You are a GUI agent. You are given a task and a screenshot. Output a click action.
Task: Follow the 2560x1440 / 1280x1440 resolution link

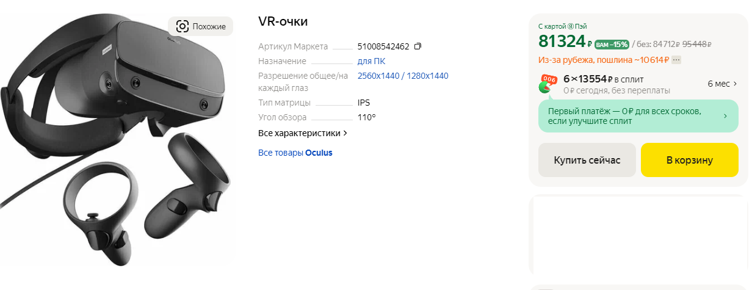(403, 76)
